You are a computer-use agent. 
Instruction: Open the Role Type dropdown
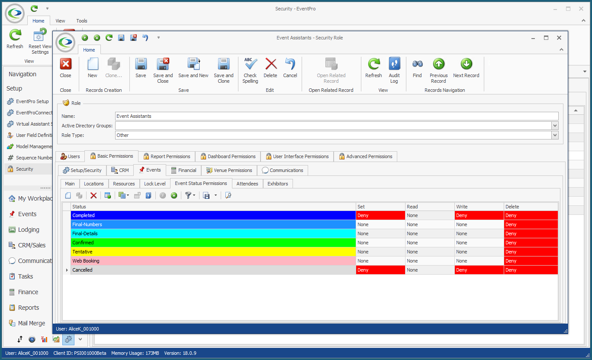[x=555, y=135]
